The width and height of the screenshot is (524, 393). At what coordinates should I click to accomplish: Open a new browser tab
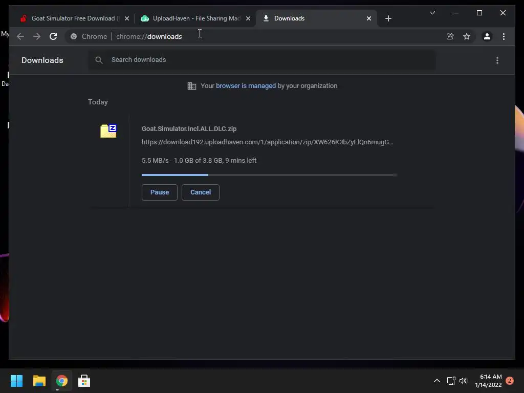388,18
